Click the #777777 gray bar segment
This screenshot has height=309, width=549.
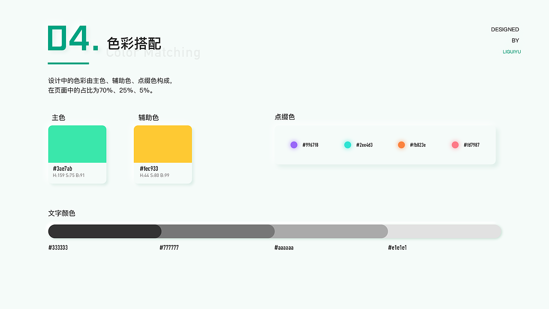coord(218,231)
